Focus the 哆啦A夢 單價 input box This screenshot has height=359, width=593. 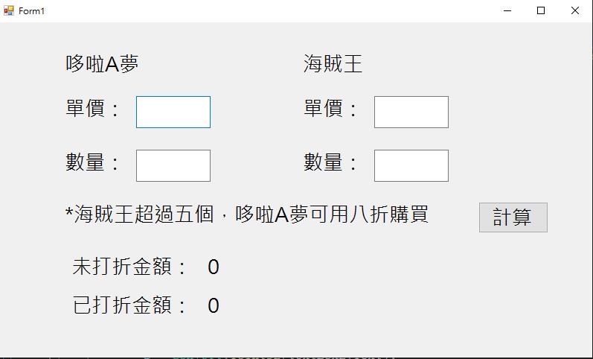173,112
